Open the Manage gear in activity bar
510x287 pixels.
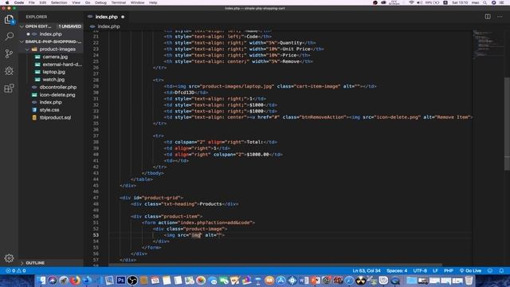click(9, 258)
